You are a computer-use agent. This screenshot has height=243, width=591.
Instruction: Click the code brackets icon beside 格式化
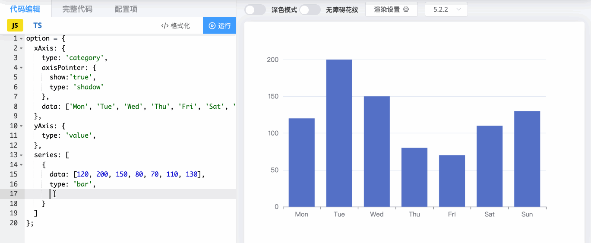point(164,26)
